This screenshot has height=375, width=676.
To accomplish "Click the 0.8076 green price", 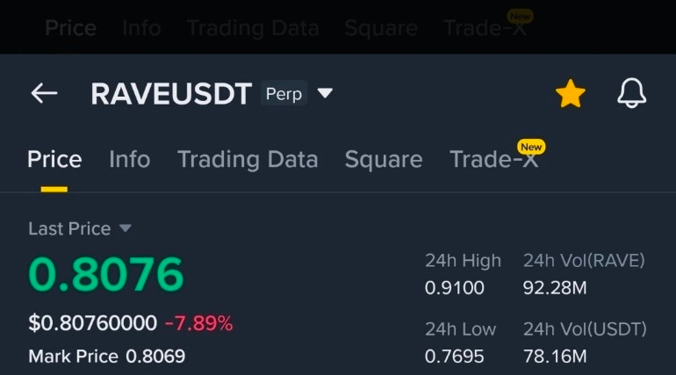I will tap(106, 274).
